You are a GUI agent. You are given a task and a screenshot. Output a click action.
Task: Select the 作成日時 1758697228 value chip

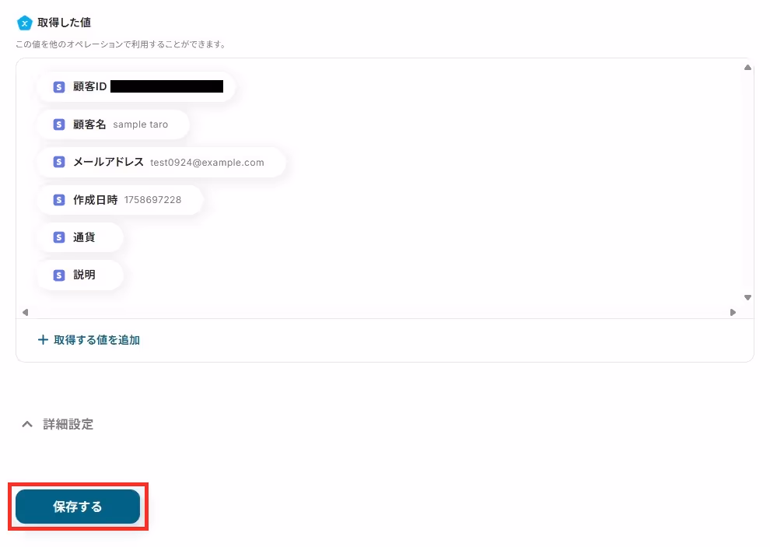point(120,199)
